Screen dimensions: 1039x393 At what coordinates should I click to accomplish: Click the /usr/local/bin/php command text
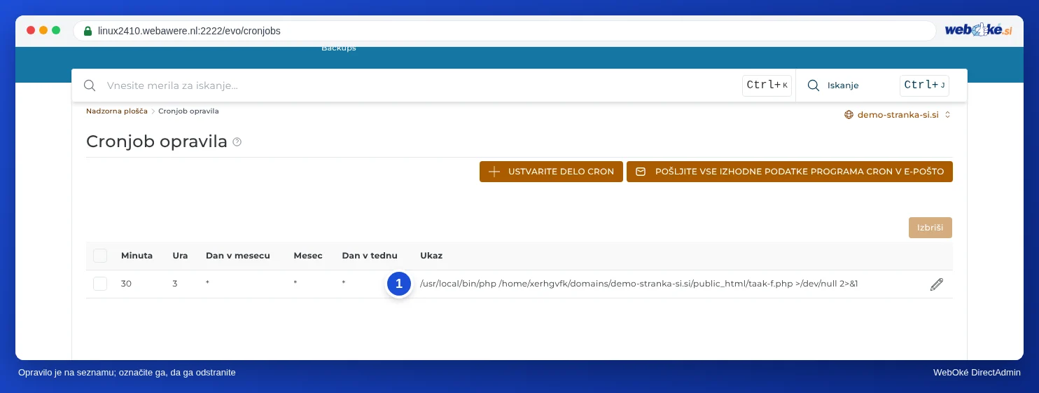tap(639, 284)
